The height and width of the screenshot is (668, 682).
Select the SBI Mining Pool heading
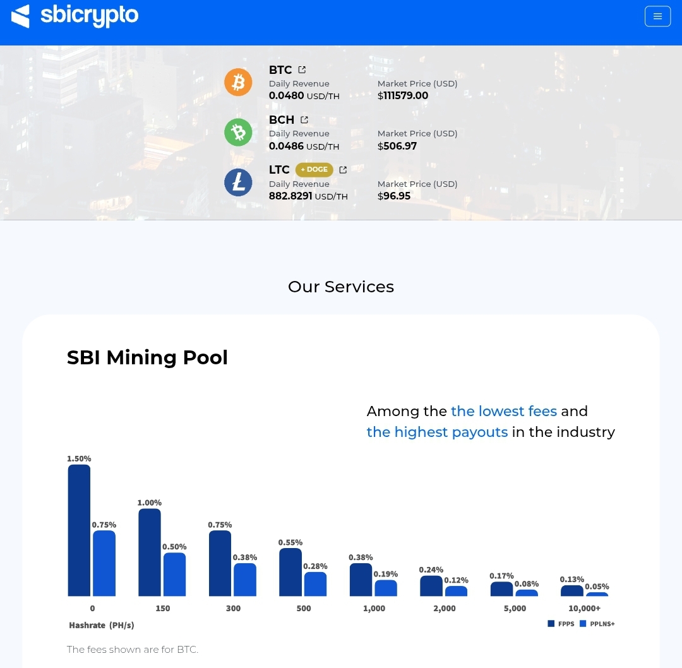[x=147, y=357]
